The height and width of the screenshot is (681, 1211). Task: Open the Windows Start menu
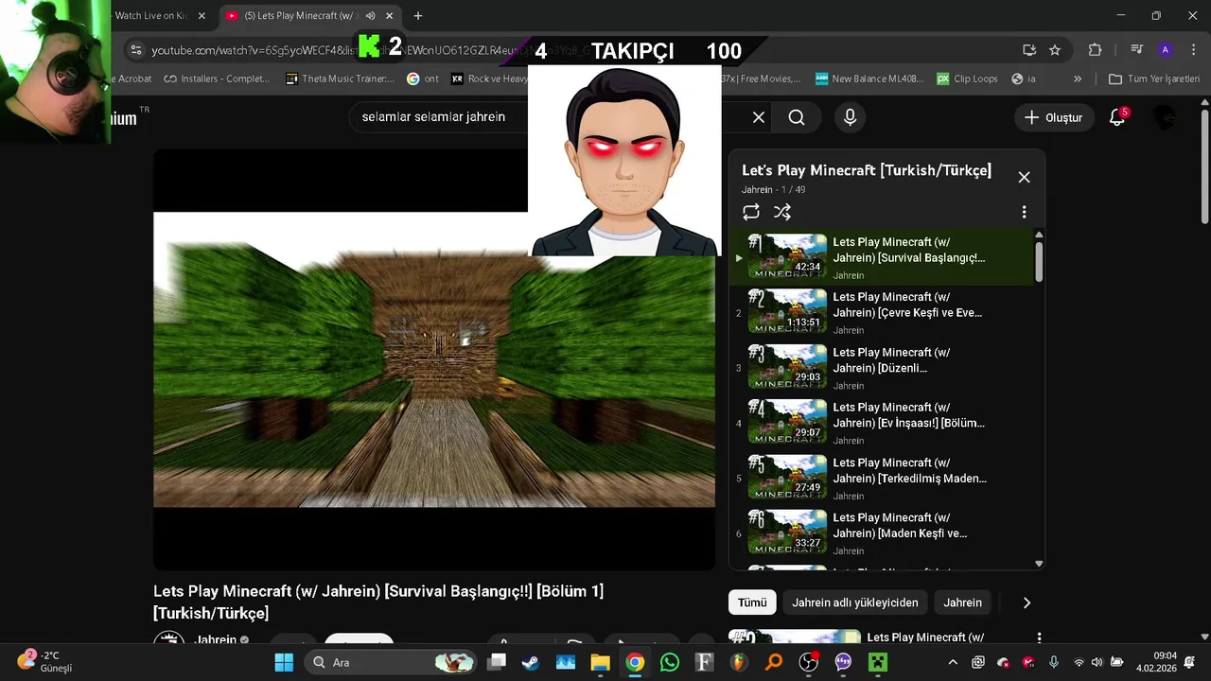(284, 662)
